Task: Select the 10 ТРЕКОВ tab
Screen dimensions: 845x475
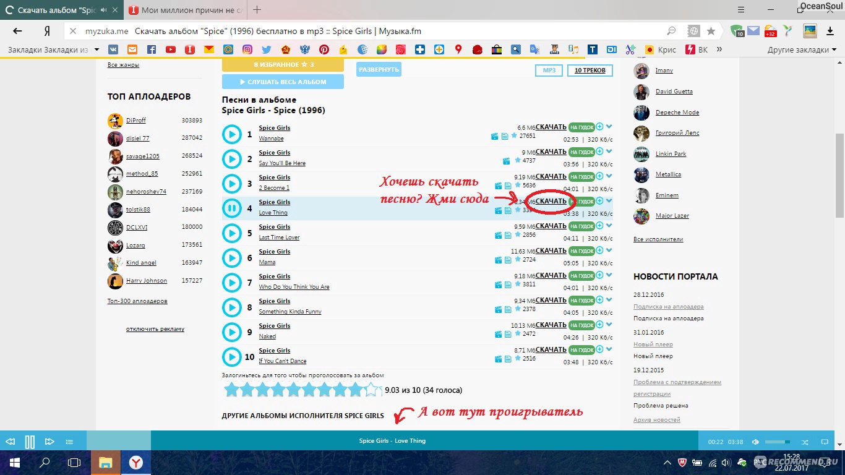Action: click(590, 71)
